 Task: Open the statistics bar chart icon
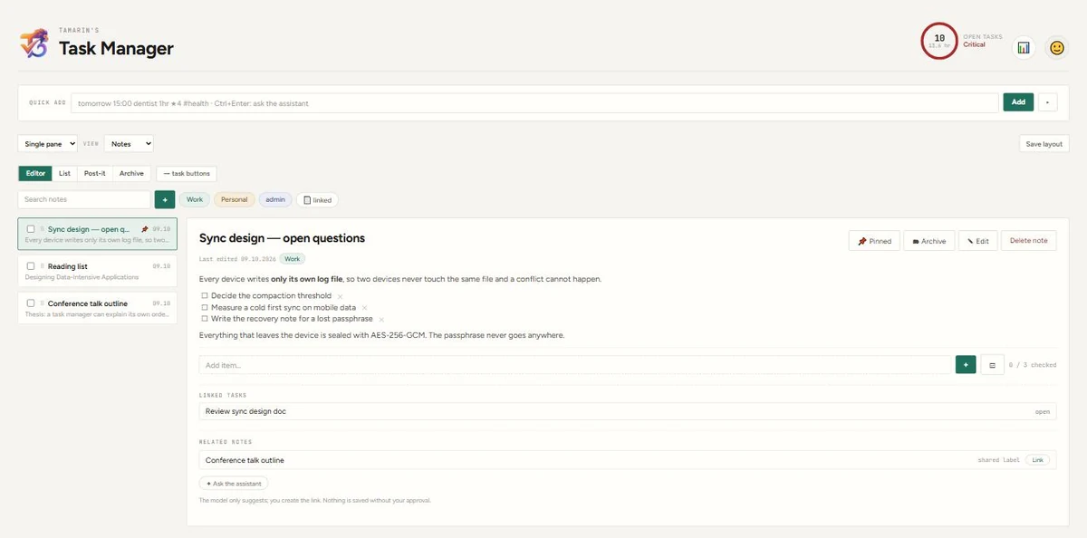point(1024,47)
